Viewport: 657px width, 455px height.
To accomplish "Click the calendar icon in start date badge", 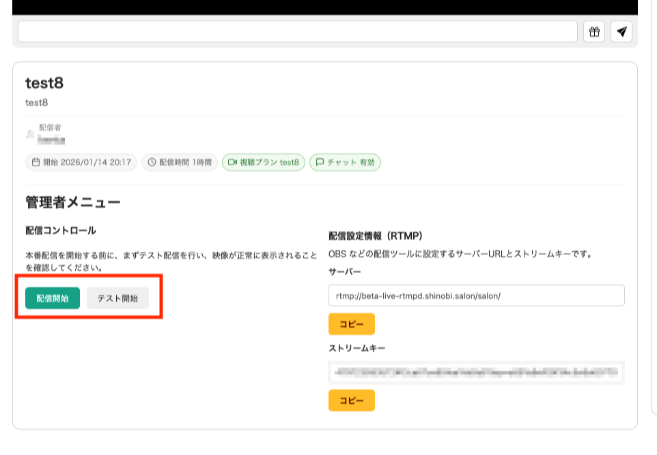I will coord(36,163).
